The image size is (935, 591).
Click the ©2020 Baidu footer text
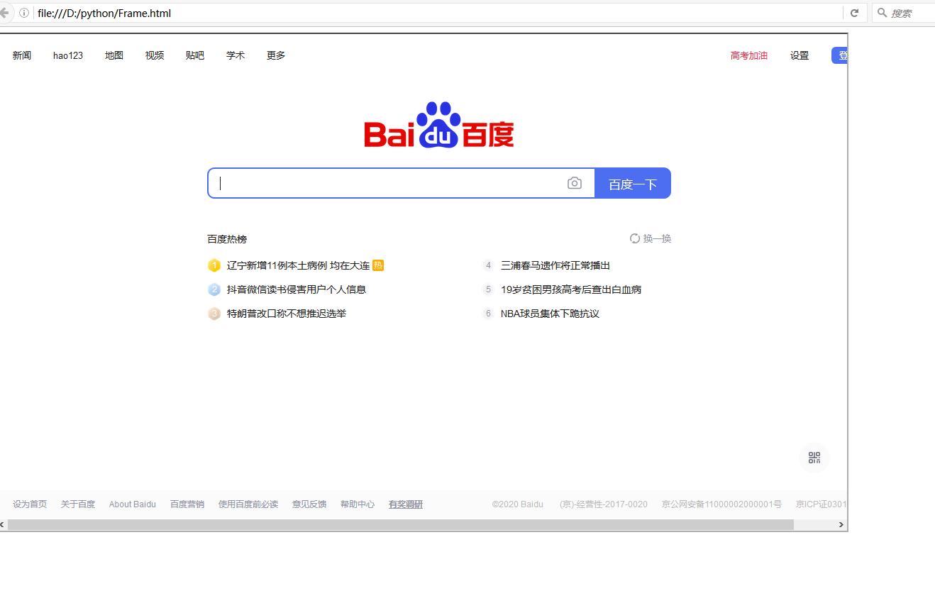(518, 504)
